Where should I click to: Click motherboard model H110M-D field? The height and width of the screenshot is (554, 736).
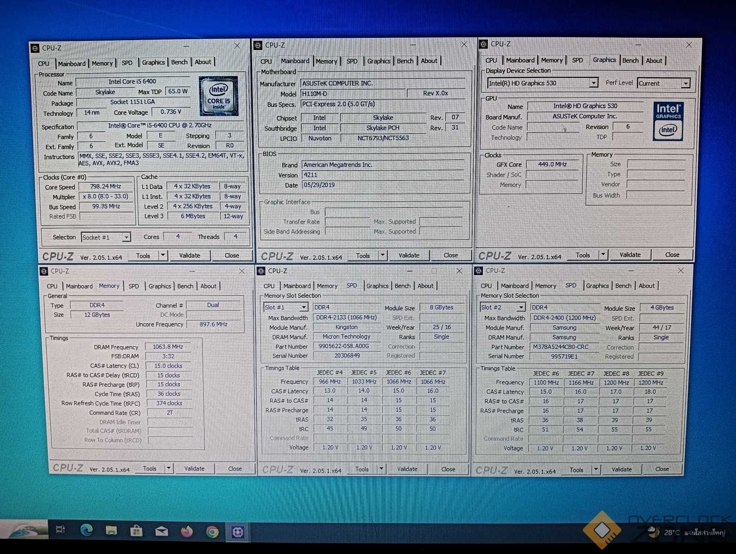(354, 93)
